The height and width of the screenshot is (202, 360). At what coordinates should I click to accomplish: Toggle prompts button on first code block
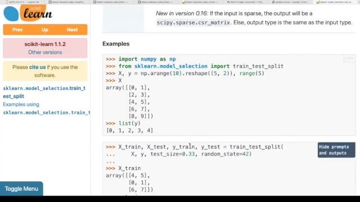click(x=349, y=58)
